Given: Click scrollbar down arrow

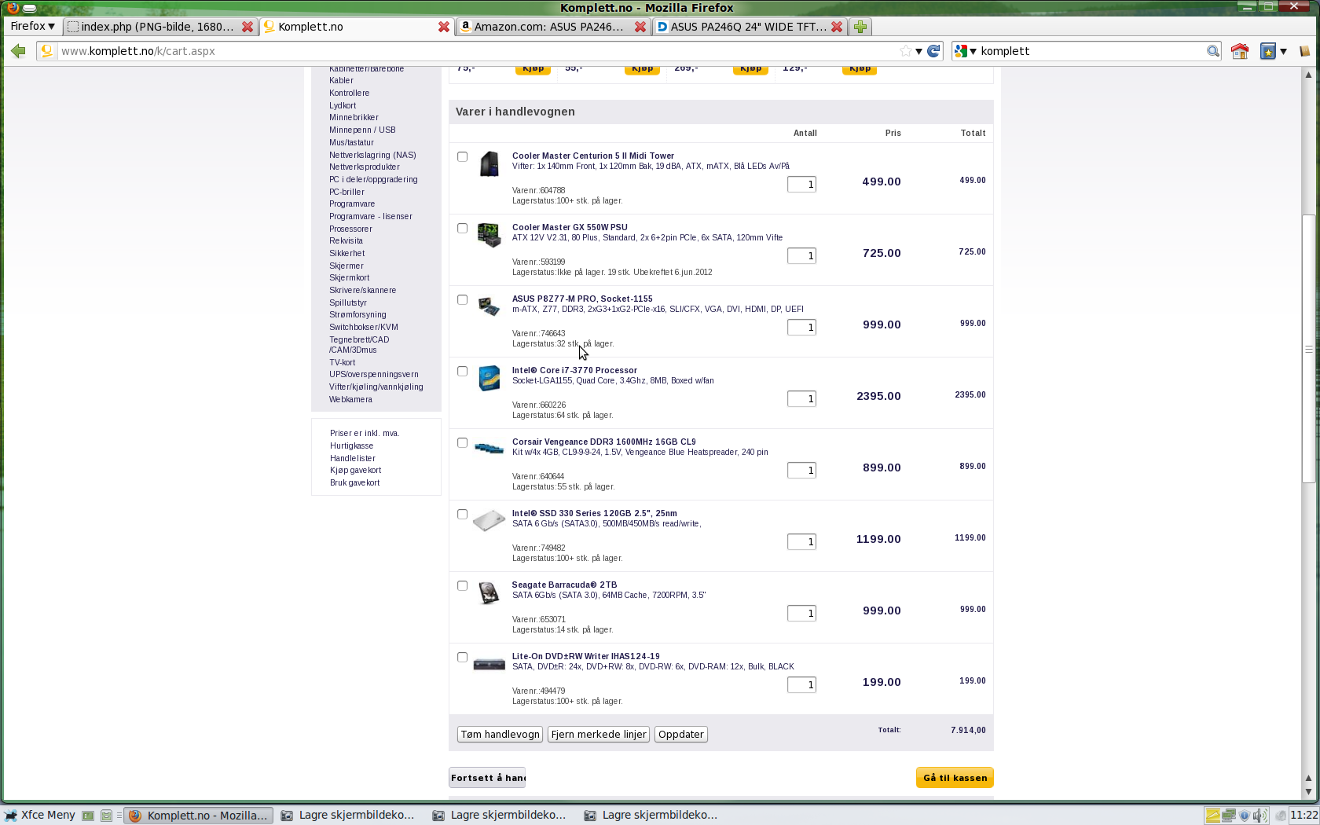Looking at the screenshot, I should point(1308,792).
